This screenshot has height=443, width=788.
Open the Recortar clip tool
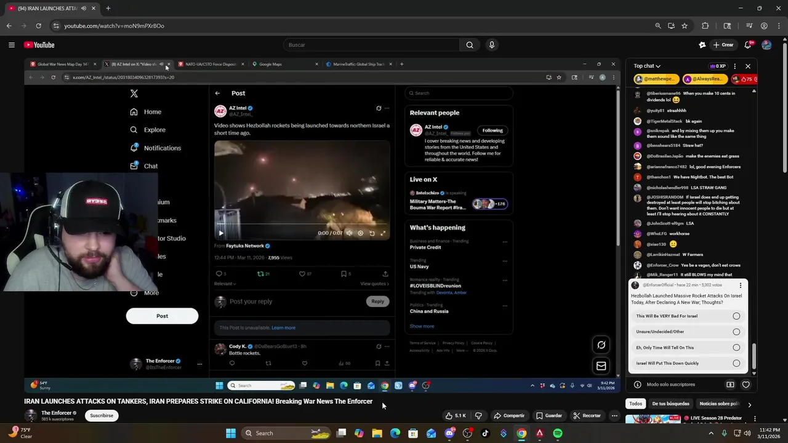(587, 415)
